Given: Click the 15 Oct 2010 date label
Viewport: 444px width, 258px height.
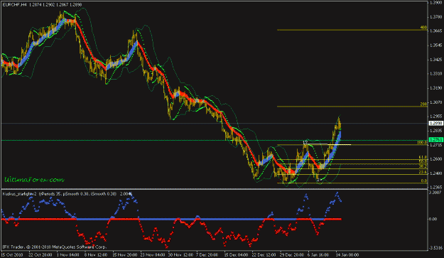Looking at the screenshot, I should point(12,254).
